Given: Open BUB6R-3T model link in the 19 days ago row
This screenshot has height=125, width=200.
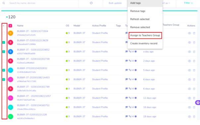Looking at the screenshot, I should pos(79,116).
